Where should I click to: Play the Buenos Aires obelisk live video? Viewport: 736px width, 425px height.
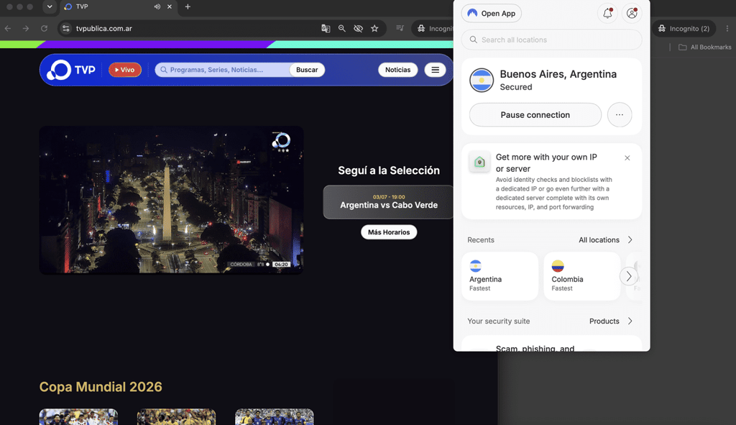171,200
